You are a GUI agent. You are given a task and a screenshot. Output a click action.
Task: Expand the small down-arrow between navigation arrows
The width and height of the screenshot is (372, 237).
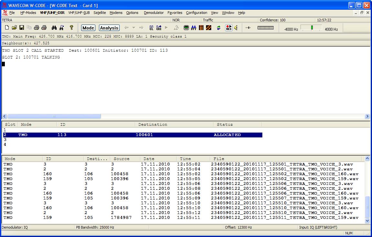(x=134, y=28)
